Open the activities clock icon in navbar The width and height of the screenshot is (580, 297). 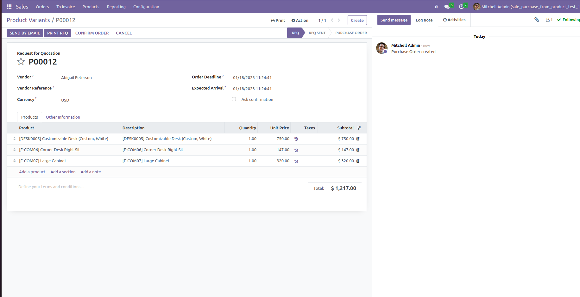tap(461, 7)
